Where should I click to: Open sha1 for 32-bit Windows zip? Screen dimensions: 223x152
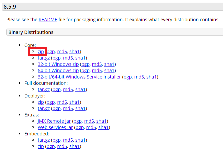[109, 64]
